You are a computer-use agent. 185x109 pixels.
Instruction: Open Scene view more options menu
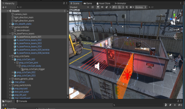click(x=181, y=3)
